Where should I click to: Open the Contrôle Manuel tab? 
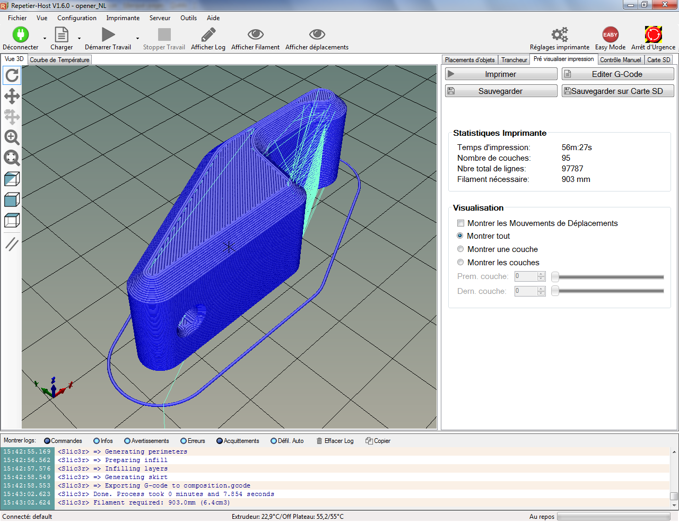(x=621, y=60)
